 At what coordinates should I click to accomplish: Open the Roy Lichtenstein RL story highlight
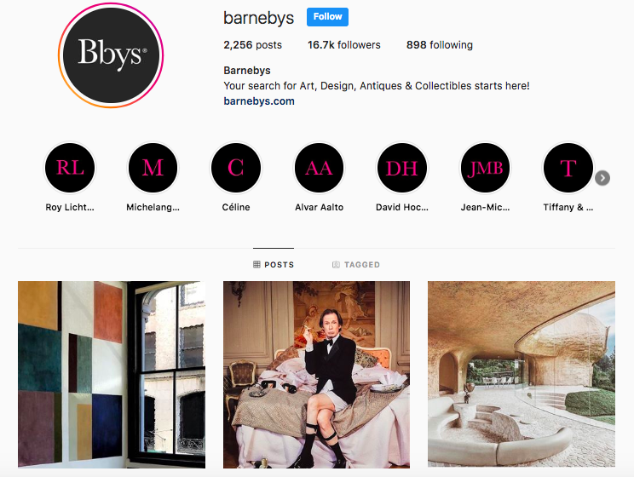70,168
